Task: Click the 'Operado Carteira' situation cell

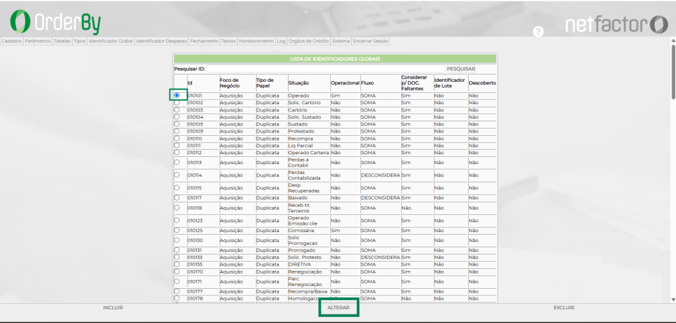Action: pyautogui.click(x=309, y=152)
